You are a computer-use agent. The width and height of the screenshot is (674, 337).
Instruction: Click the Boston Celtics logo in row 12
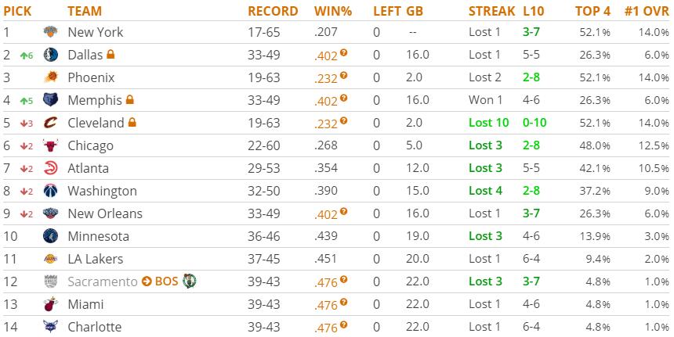coord(189,281)
